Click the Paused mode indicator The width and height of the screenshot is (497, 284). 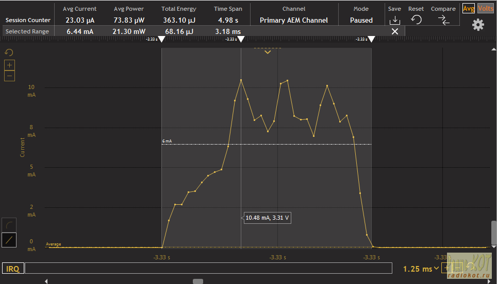tap(361, 20)
